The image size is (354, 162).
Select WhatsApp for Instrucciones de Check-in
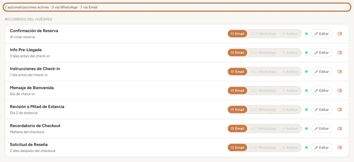[263, 71]
